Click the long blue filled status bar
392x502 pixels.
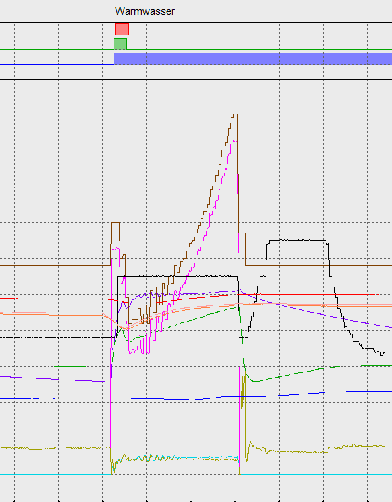click(x=253, y=59)
